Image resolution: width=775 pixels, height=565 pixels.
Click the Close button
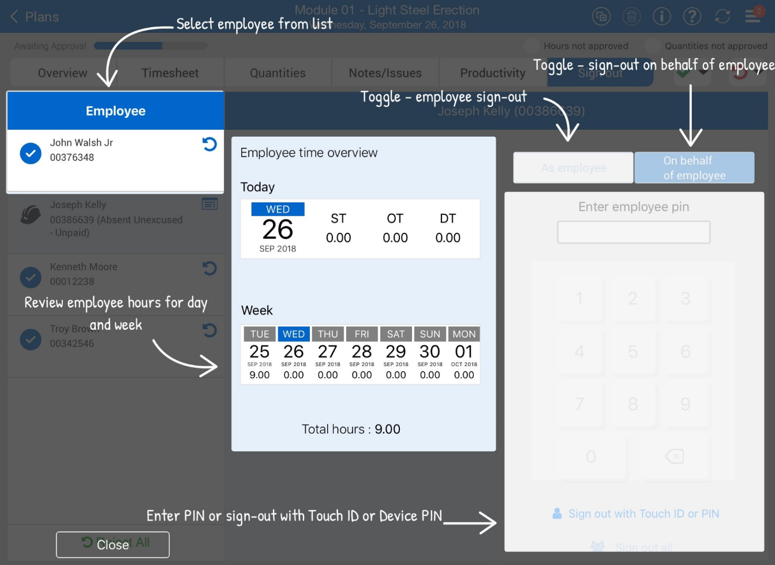click(113, 545)
